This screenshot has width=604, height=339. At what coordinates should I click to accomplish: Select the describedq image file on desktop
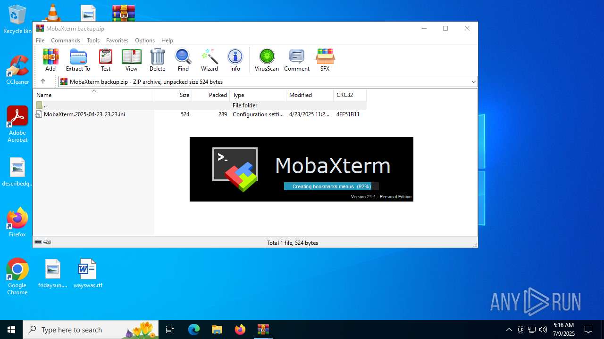(x=17, y=172)
